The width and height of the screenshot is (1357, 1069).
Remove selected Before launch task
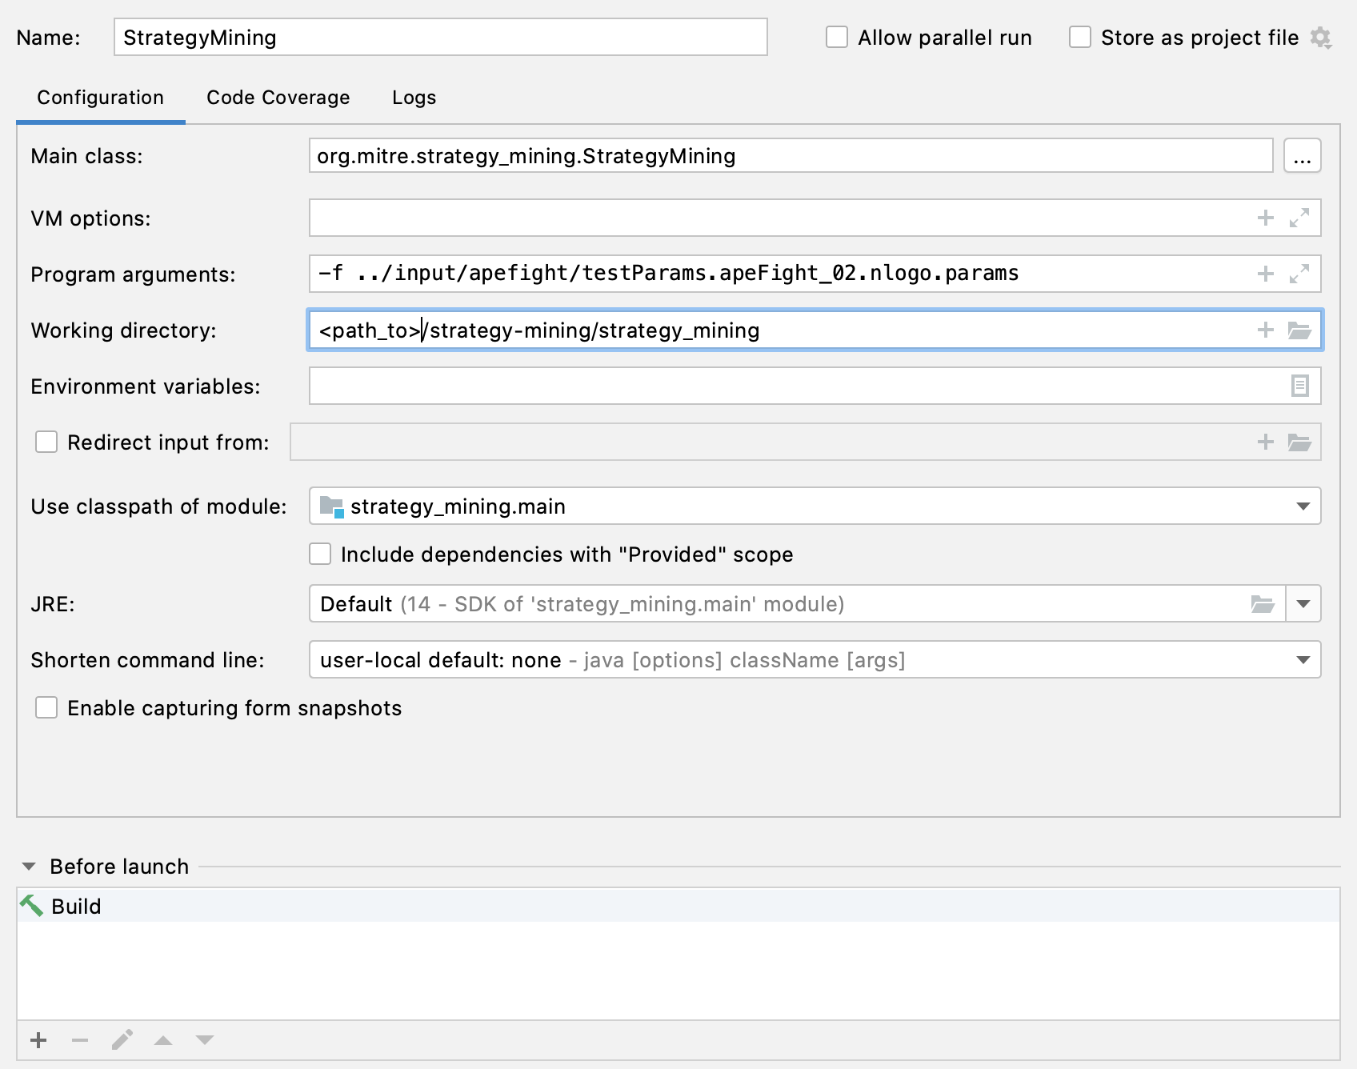pos(80,1040)
